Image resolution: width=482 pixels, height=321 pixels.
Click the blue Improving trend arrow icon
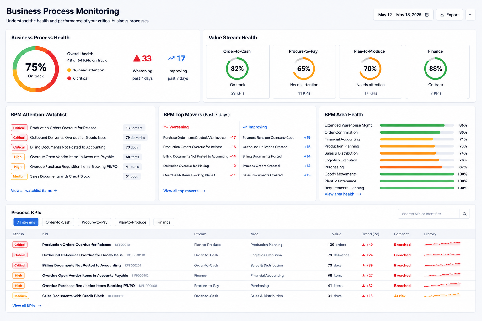(x=171, y=58)
